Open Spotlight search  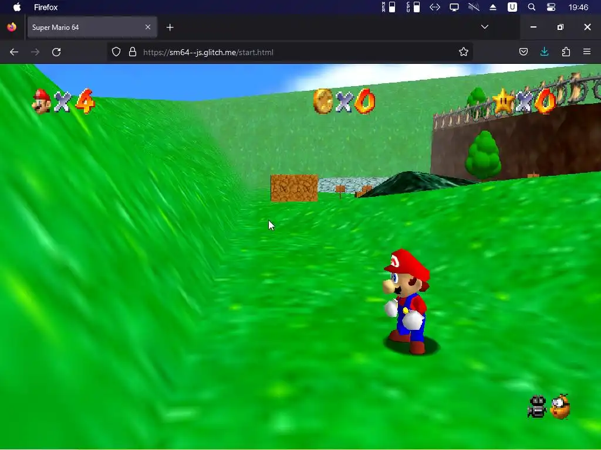[532, 7]
